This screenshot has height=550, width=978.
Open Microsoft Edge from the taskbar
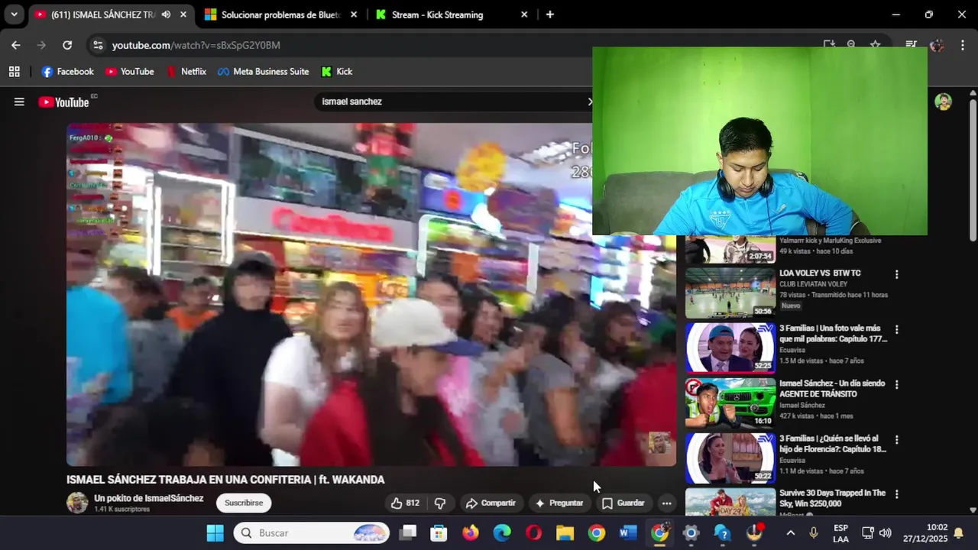pyautogui.click(x=502, y=533)
